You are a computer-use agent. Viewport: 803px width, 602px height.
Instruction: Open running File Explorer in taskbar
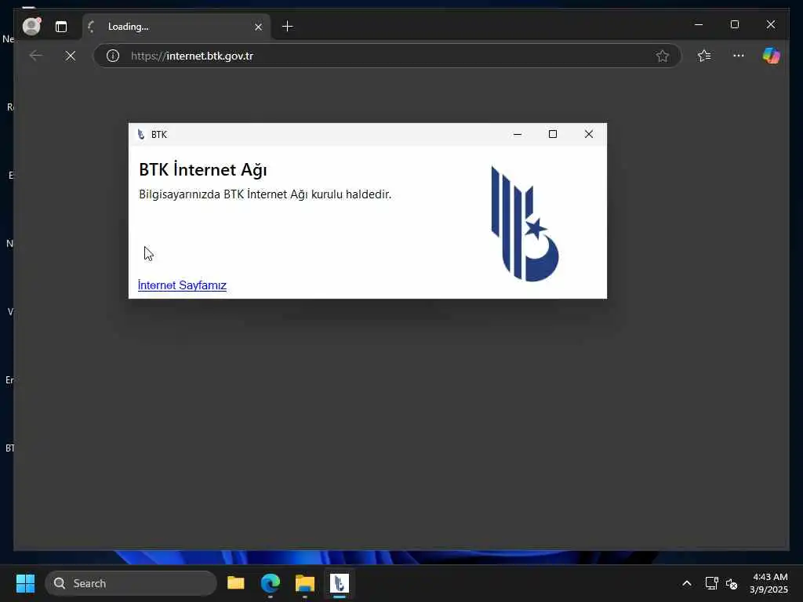[305, 583]
